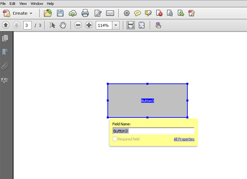Select the gray Button3 form field
This screenshot has height=179, width=247.
click(147, 101)
